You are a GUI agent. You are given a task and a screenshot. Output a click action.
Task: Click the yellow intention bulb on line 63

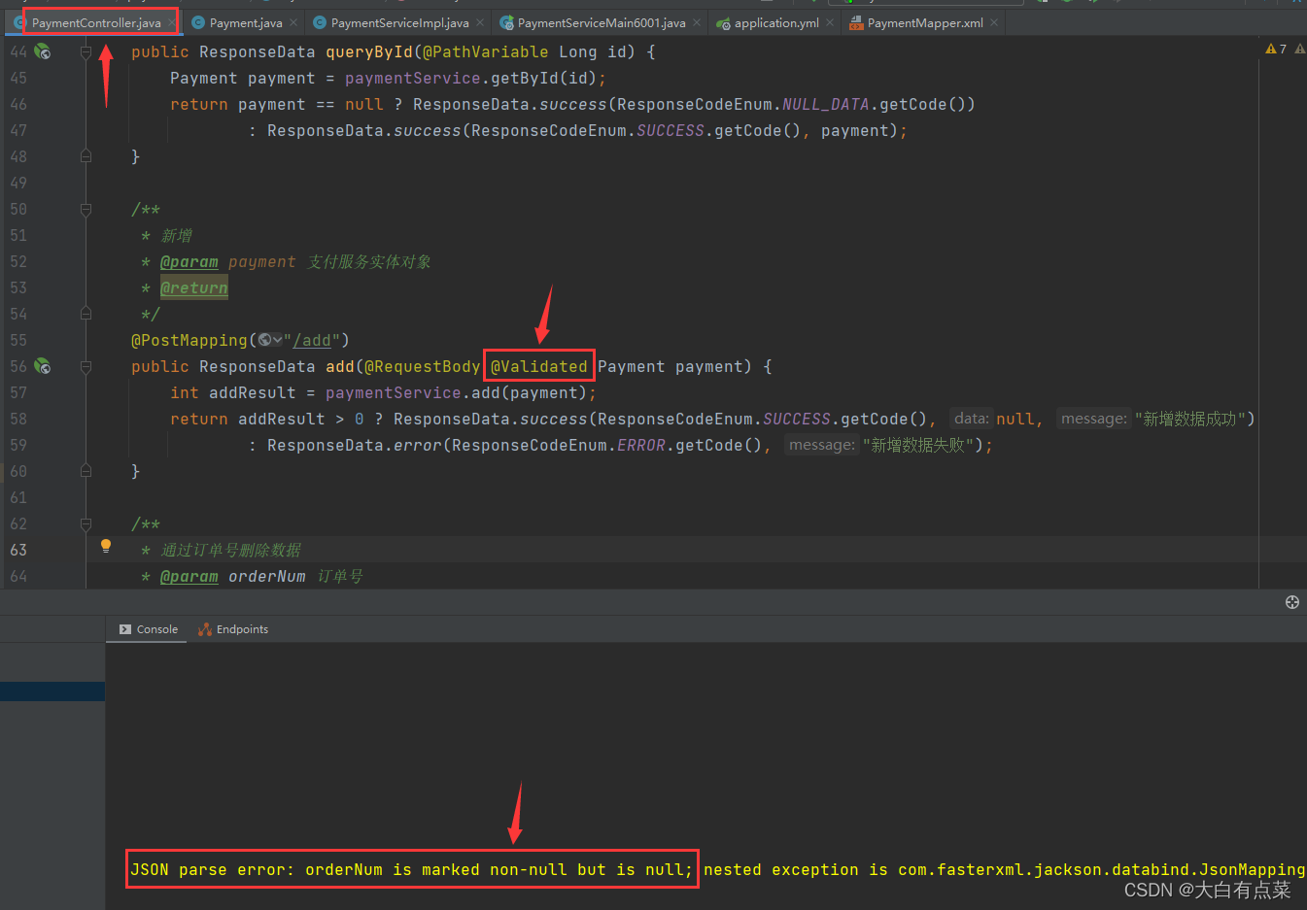(106, 547)
